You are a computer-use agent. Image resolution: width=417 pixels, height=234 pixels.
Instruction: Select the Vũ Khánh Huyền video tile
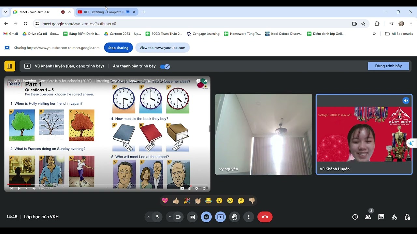coord(364,134)
